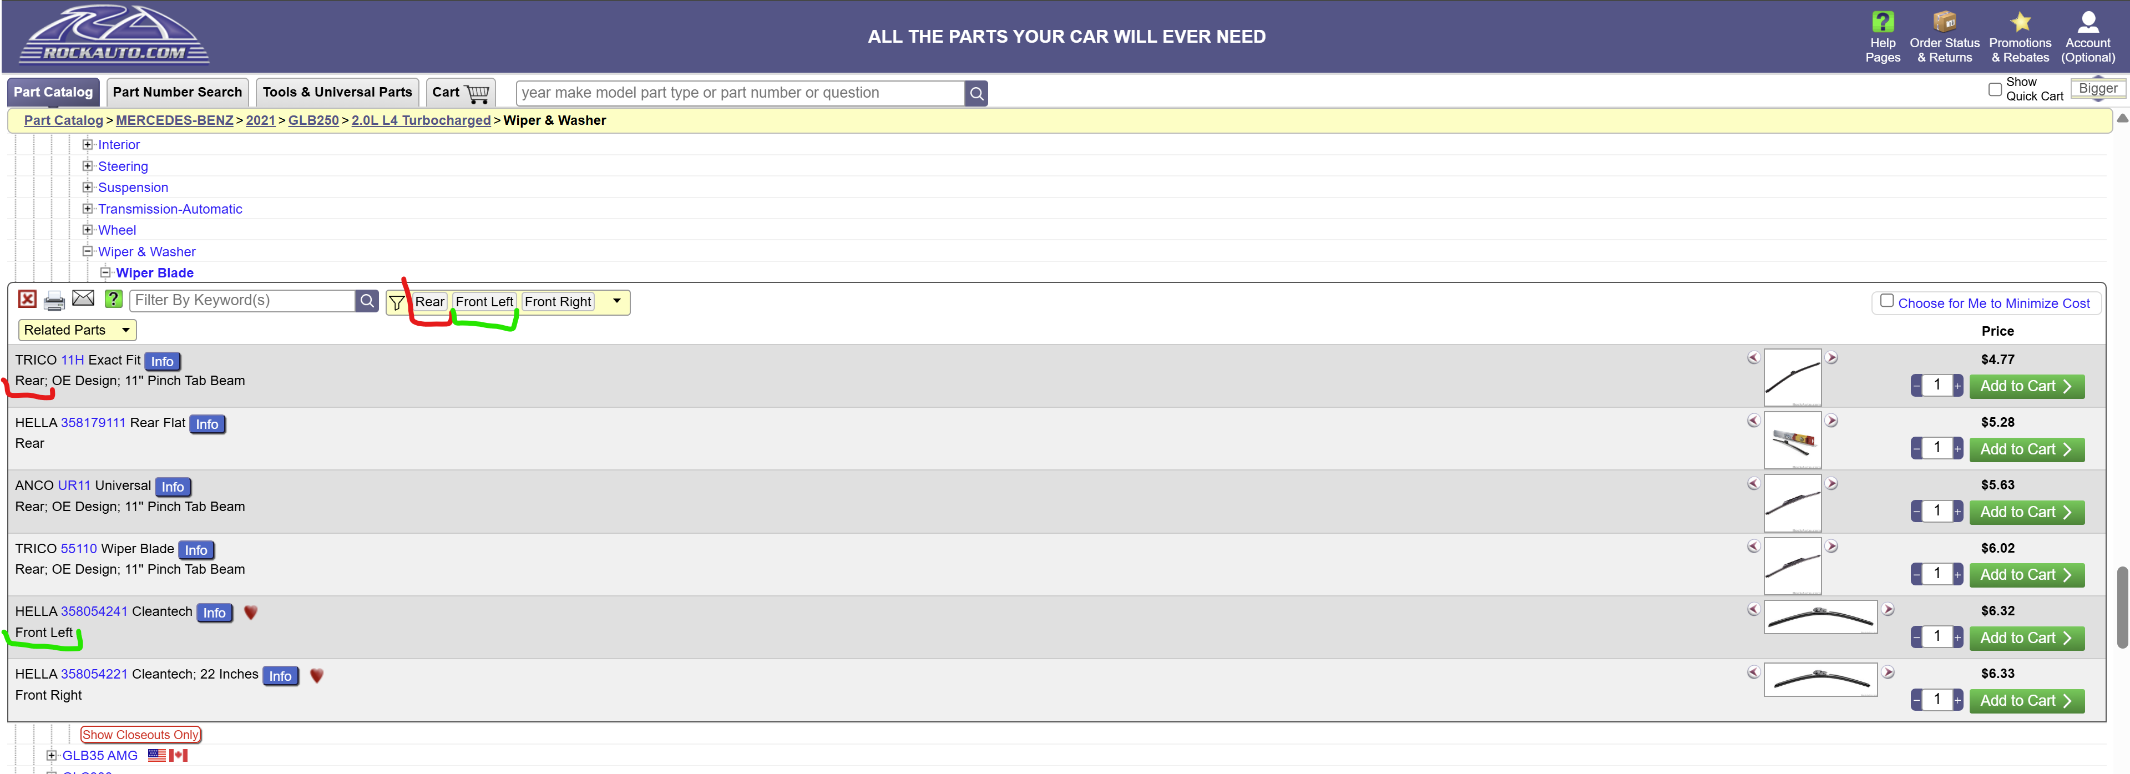Viewport: 2130px width, 774px height.
Task: Collapse the Wiper Blade tree node
Action: click(105, 273)
